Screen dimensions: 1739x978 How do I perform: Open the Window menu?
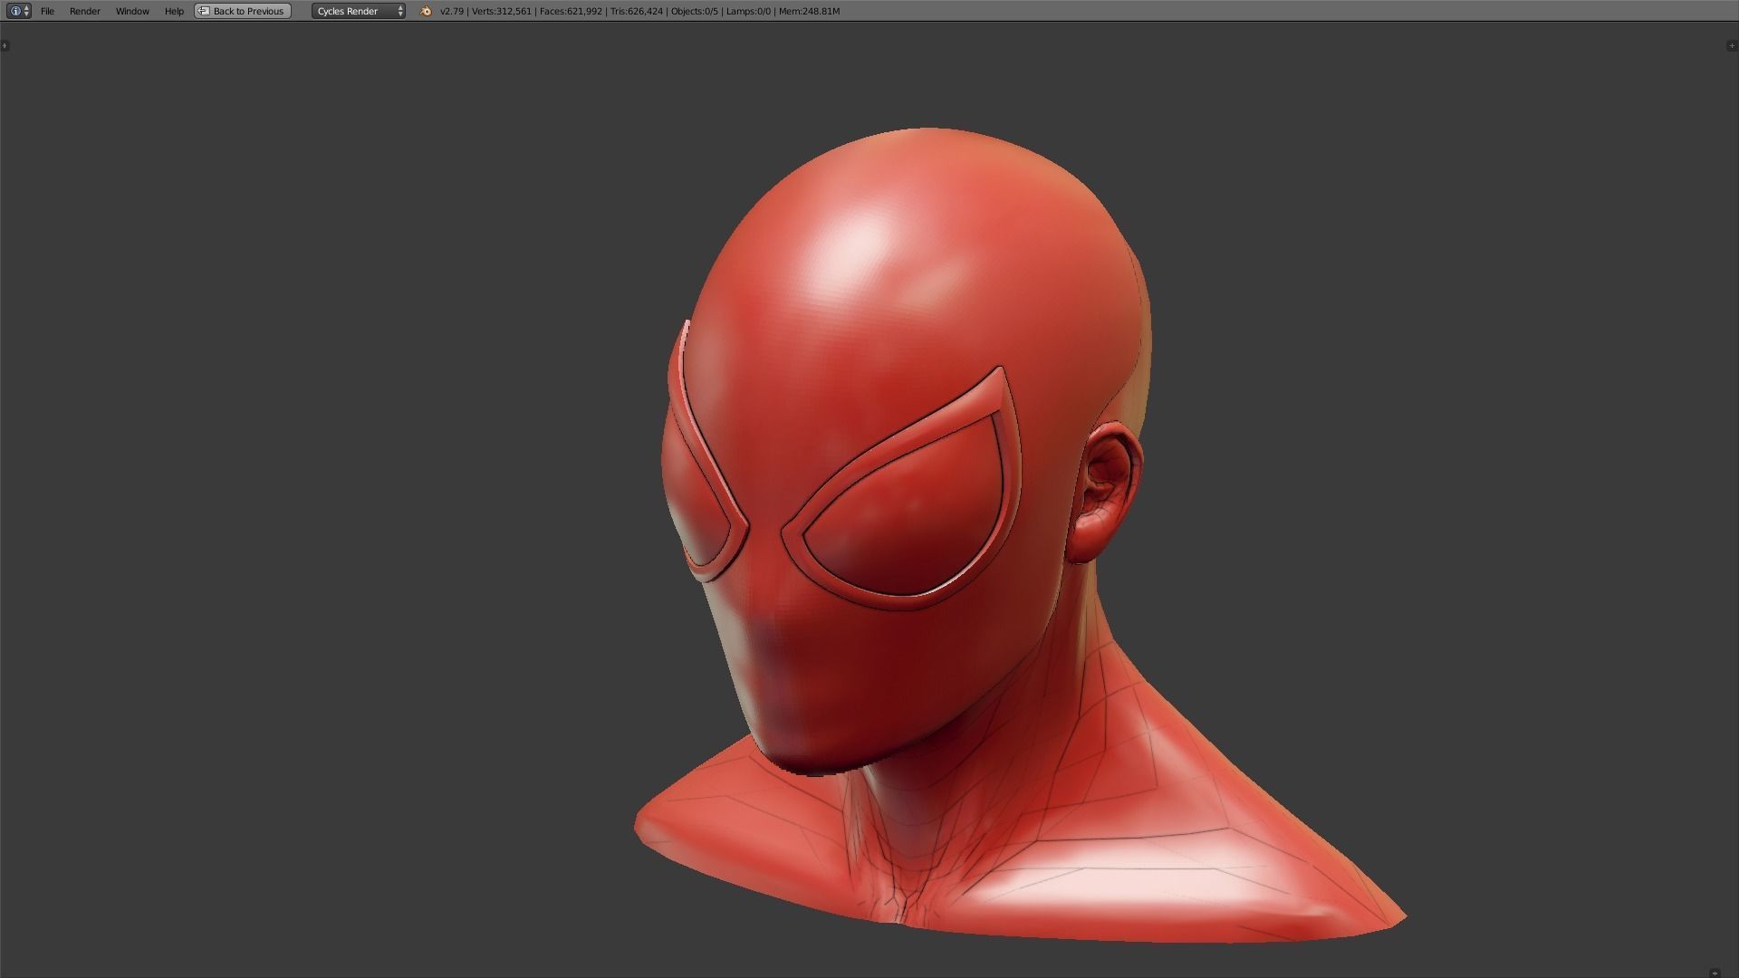coord(132,11)
